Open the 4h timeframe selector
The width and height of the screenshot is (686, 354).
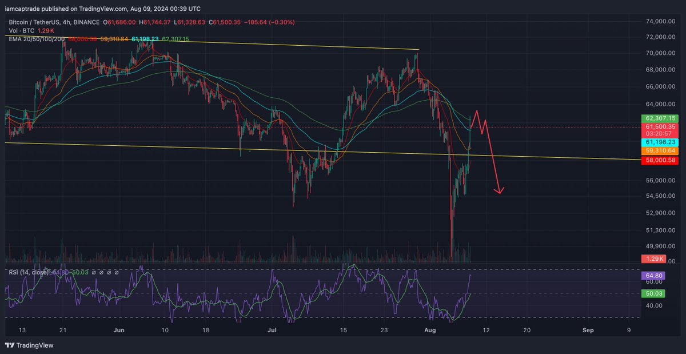(66, 22)
